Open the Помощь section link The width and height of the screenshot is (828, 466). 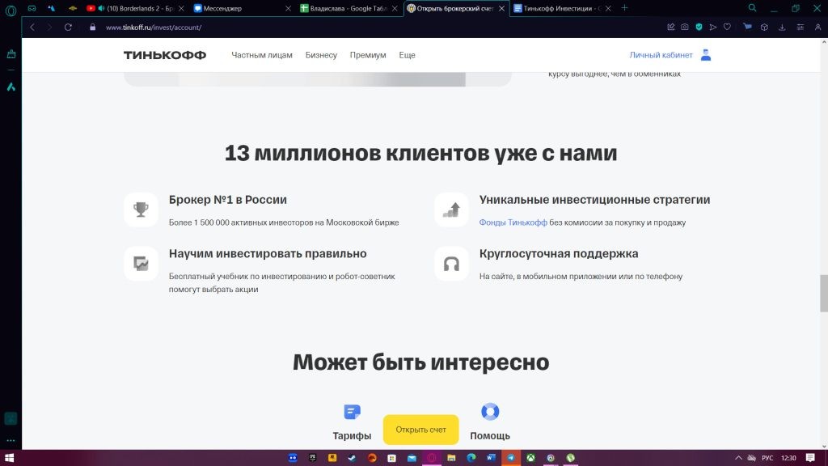[490, 436]
